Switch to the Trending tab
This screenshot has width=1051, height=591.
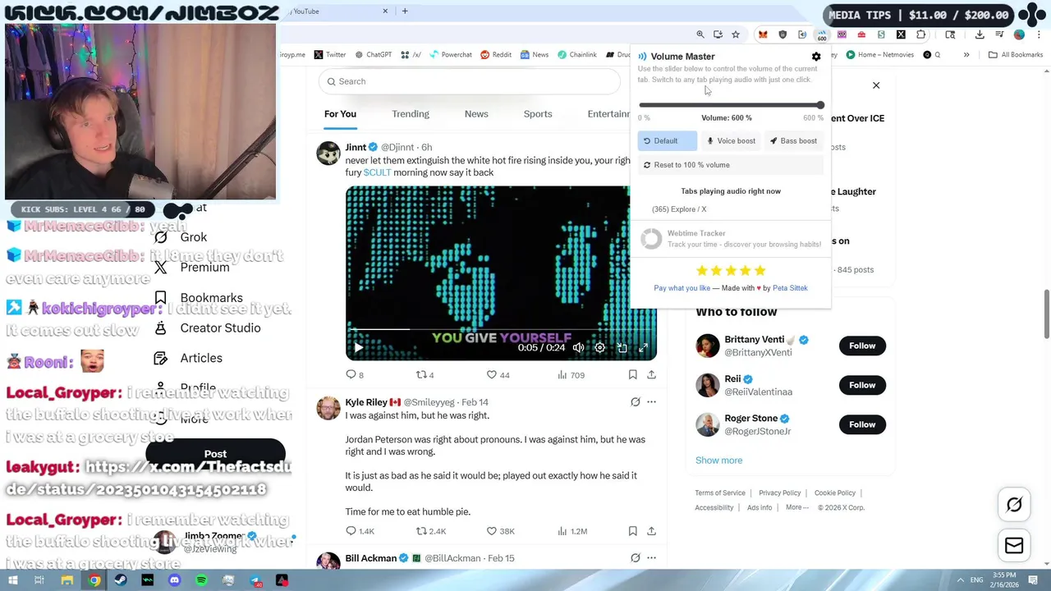[411, 114]
